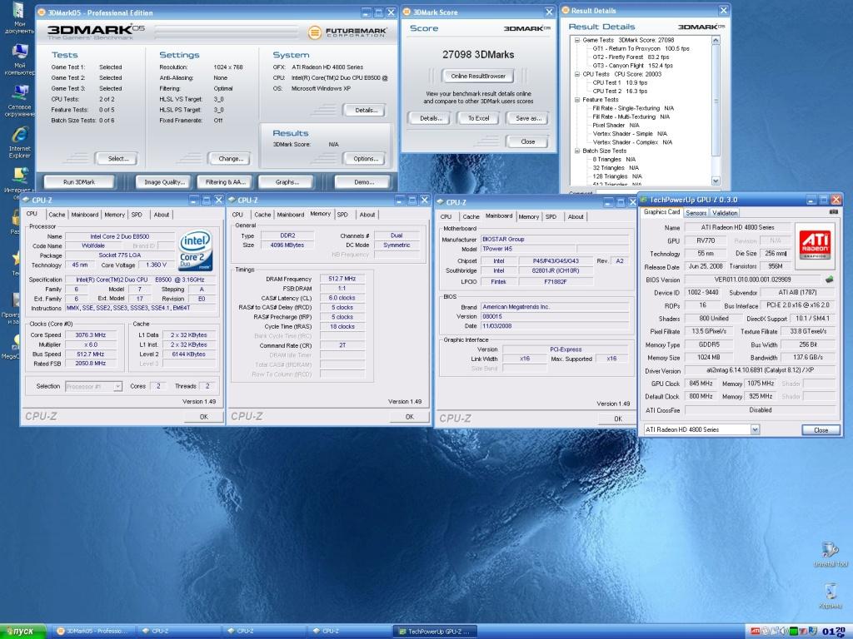Click the GPU Clock 845 MHz field

click(701, 383)
